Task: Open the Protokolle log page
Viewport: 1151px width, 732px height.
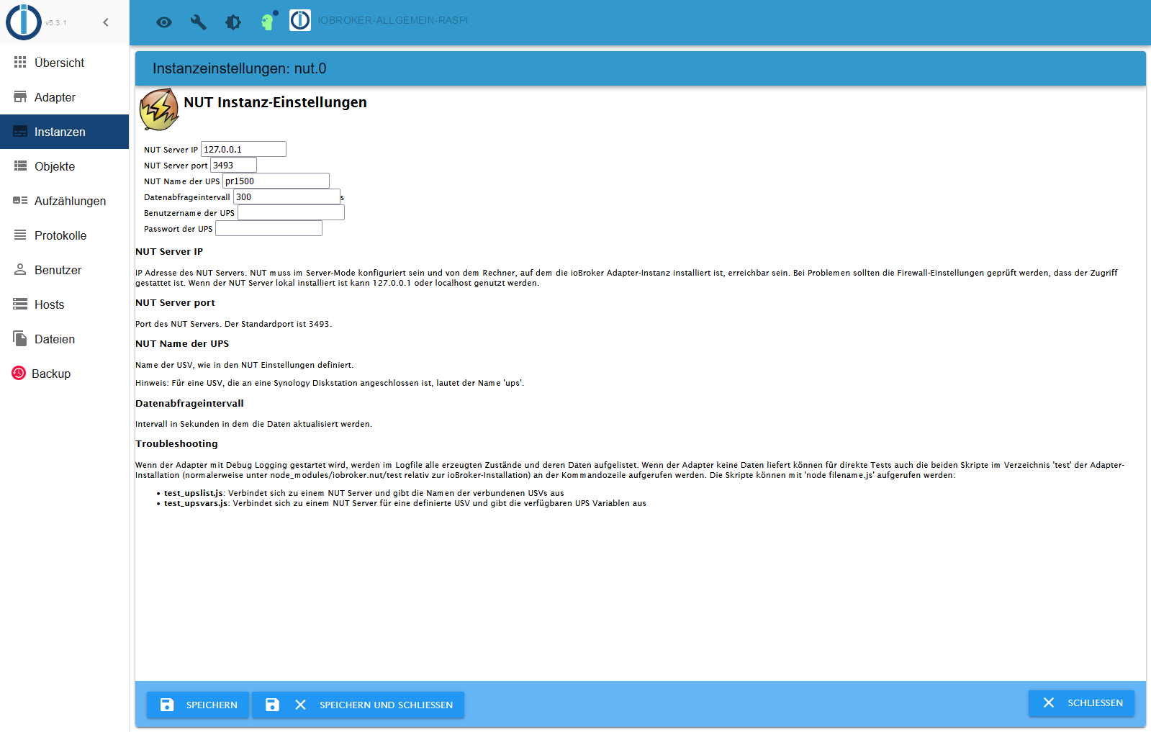Action: click(x=64, y=235)
